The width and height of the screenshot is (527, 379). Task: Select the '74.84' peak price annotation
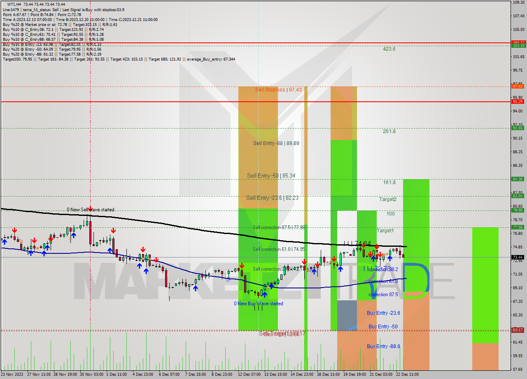(363, 243)
